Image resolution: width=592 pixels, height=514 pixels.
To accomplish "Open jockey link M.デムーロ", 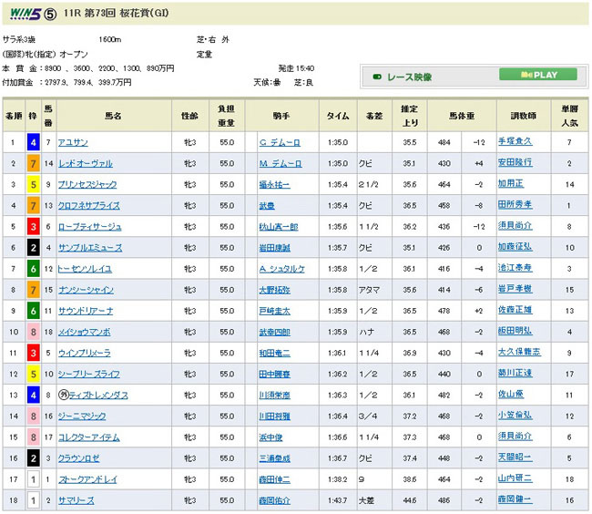I will [280, 164].
